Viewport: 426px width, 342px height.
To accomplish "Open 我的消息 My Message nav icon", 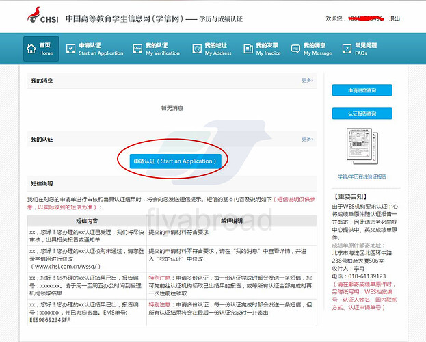I will 296,49.
